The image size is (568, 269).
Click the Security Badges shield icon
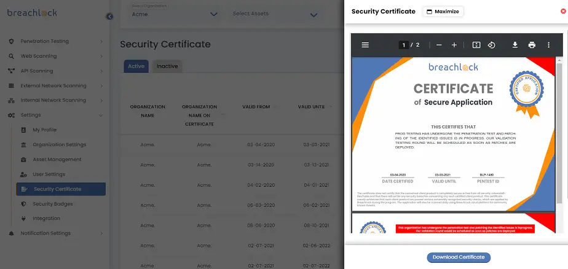click(23, 204)
